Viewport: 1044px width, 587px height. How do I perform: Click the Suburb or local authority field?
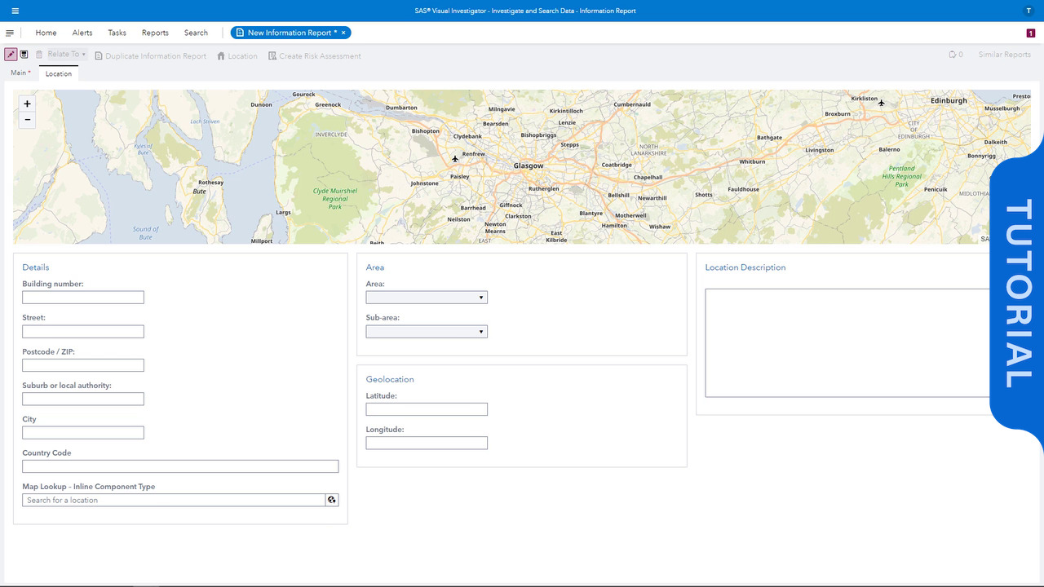click(x=83, y=399)
